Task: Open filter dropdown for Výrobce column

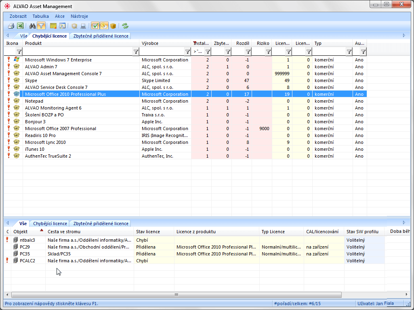Action: [x=187, y=52]
